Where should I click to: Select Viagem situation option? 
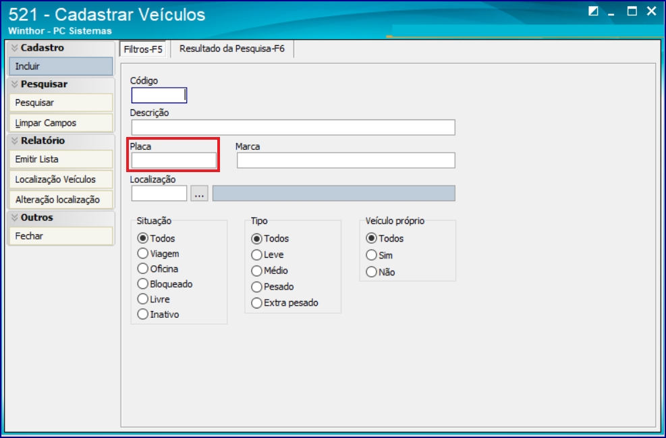pyautogui.click(x=159, y=254)
